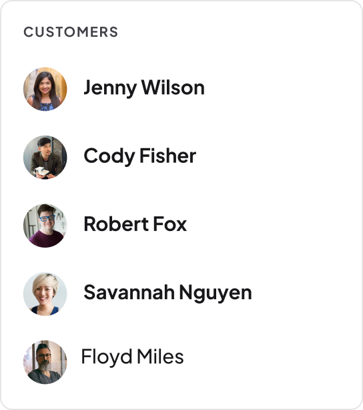The height and width of the screenshot is (410, 363).
Task: Click avatar of man holding house model
Action: click(x=45, y=158)
